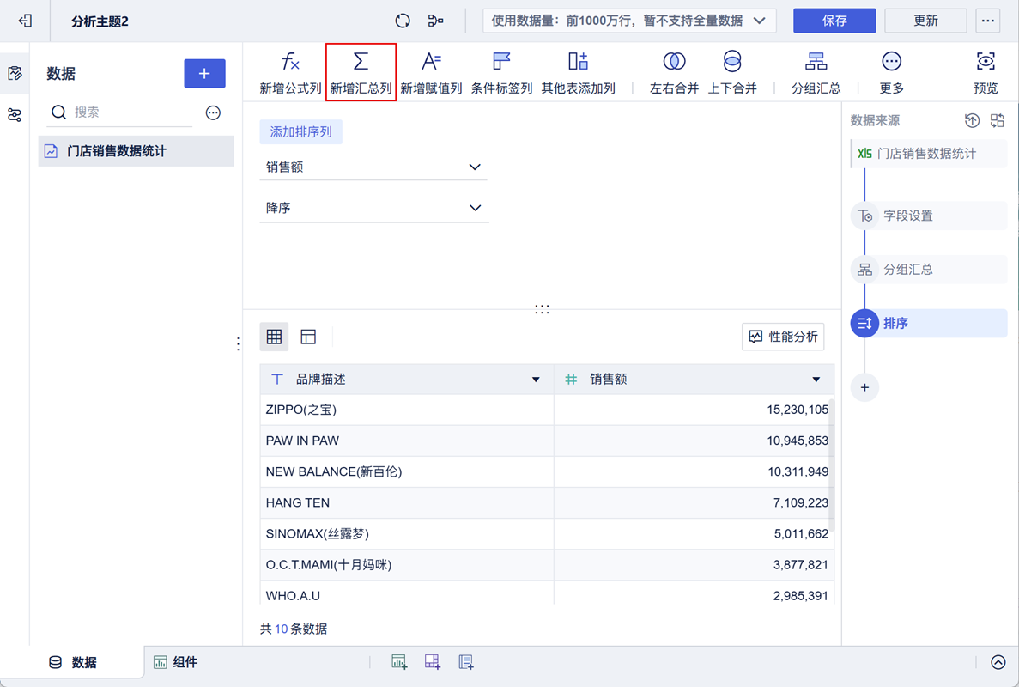Screen dimensions: 1019x687
Task: Open the 使用数据量 data volume dropdown
Action: 629,21
